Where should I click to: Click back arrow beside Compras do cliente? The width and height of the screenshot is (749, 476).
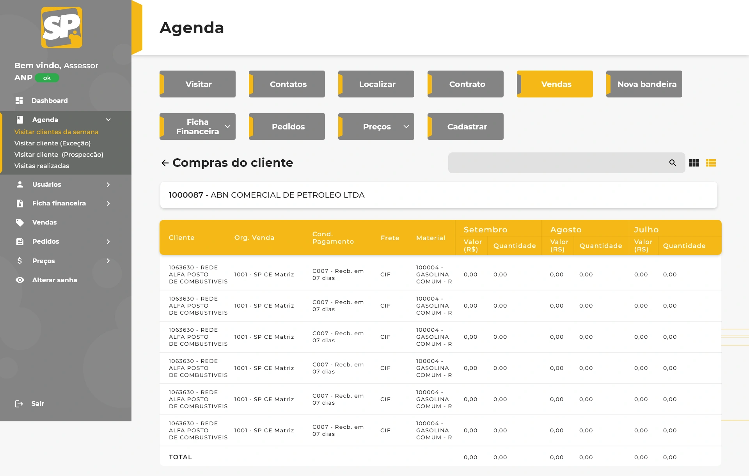point(165,163)
